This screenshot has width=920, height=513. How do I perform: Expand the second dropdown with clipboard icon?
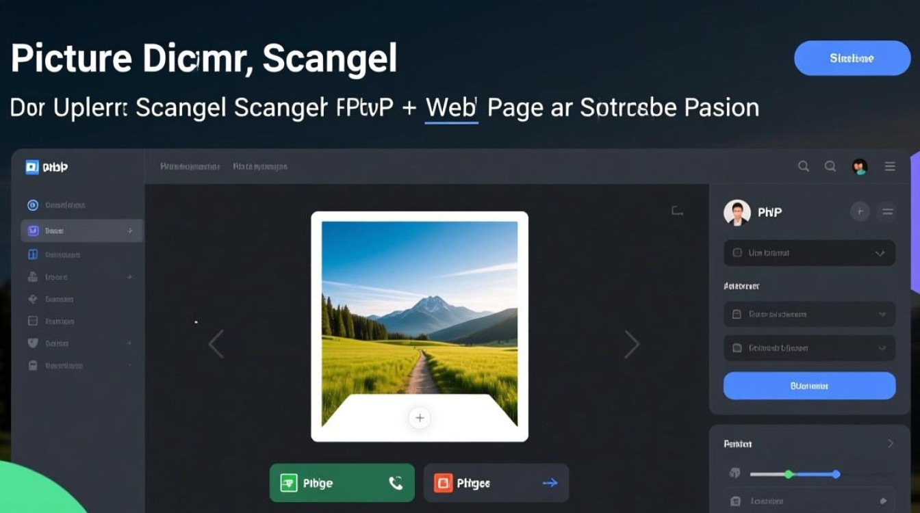(809, 314)
